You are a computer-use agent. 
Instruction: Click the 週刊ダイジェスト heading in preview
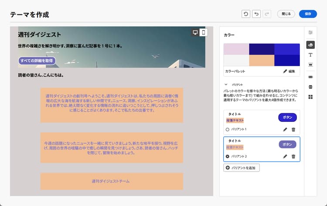(x=39, y=34)
